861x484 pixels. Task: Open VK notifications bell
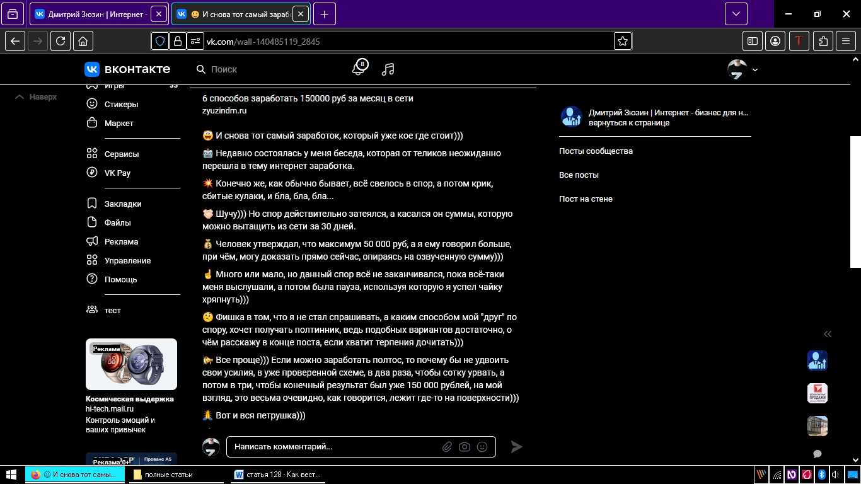(359, 68)
